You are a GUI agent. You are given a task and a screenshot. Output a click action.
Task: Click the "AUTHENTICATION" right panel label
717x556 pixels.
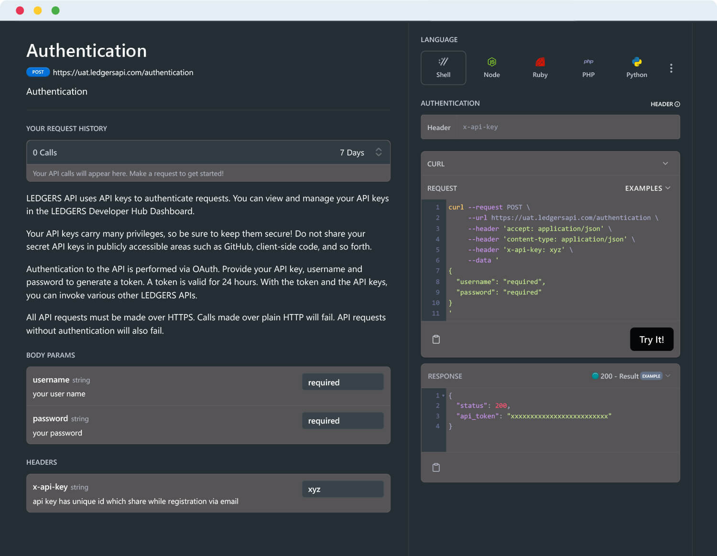pyautogui.click(x=450, y=103)
